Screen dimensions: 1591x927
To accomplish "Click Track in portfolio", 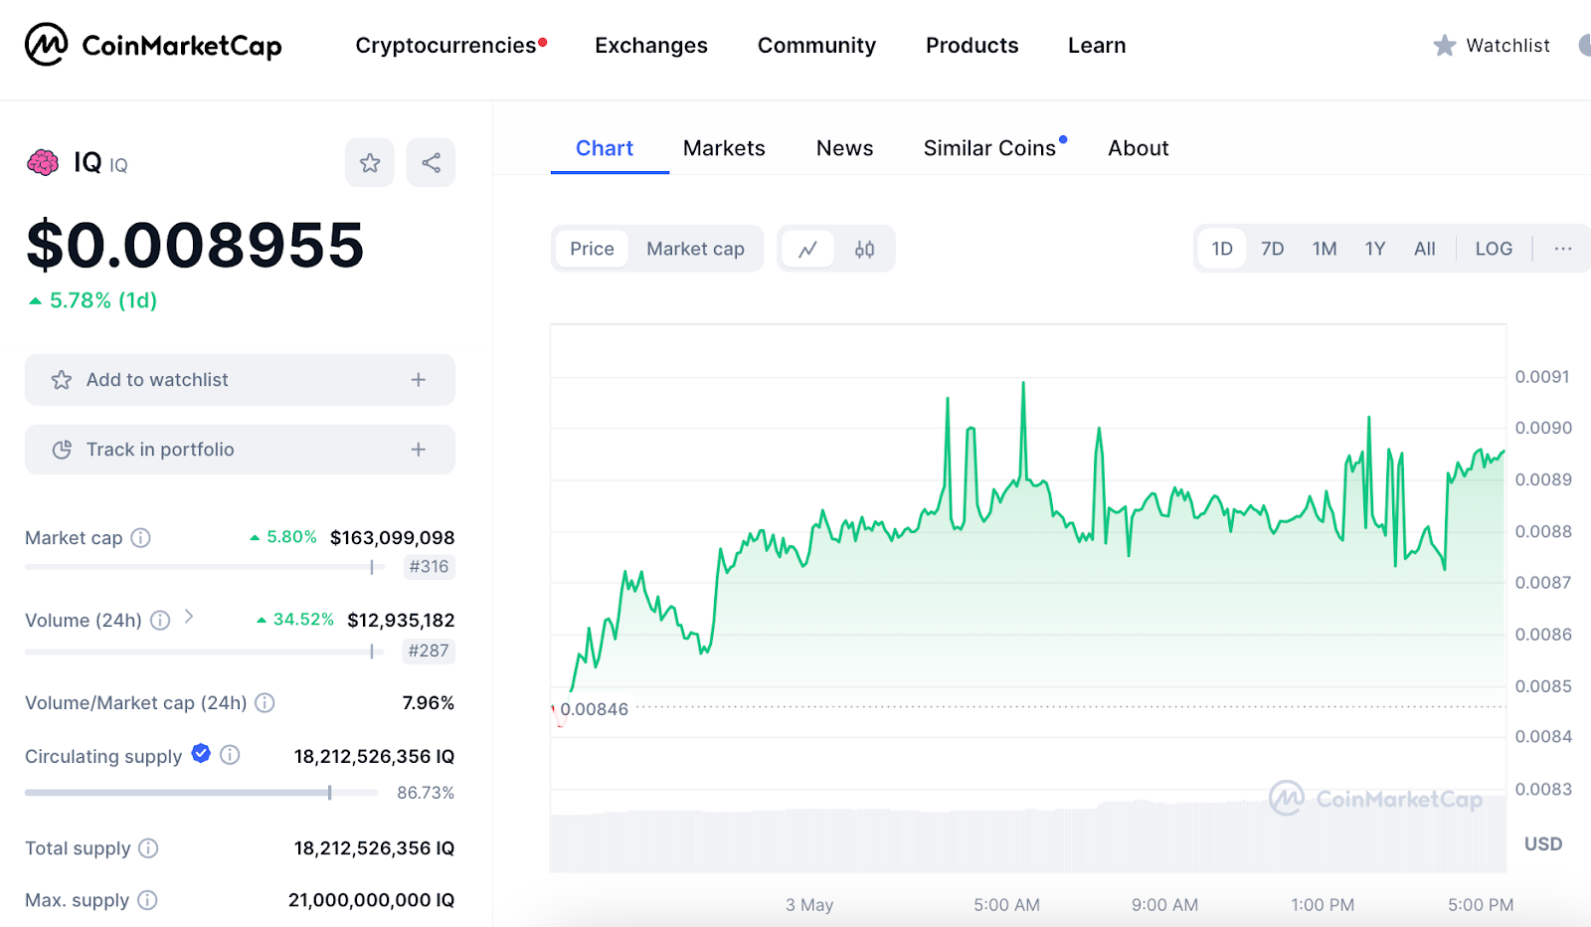I will click(239, 449).
